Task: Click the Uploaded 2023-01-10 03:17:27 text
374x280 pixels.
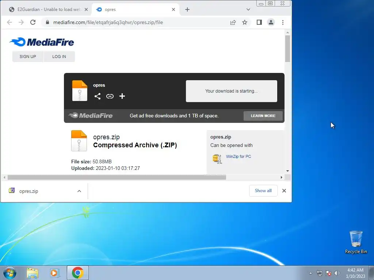Action: [x=106, y=168]
